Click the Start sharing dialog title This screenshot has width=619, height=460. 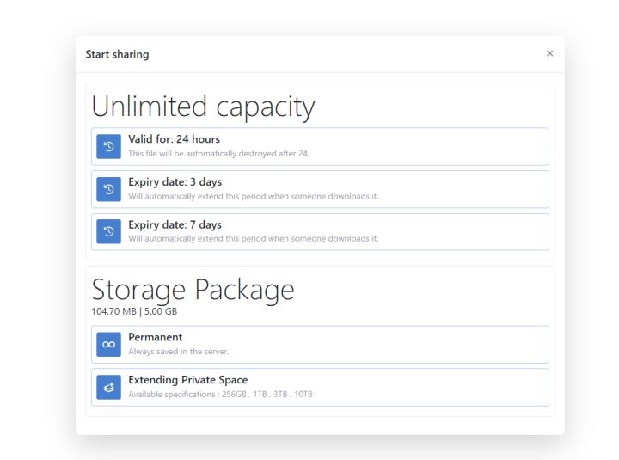click(x=117, y=54)
